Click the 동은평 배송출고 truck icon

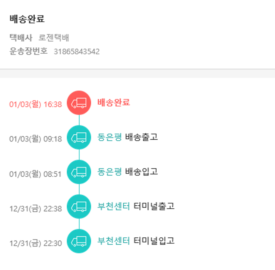click(x=79, y=137)
